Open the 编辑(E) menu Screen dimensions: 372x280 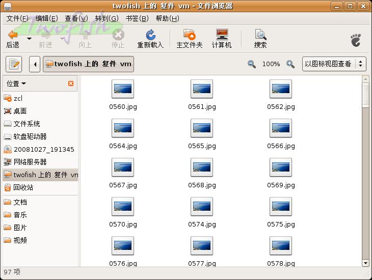(x=46, y=18)
